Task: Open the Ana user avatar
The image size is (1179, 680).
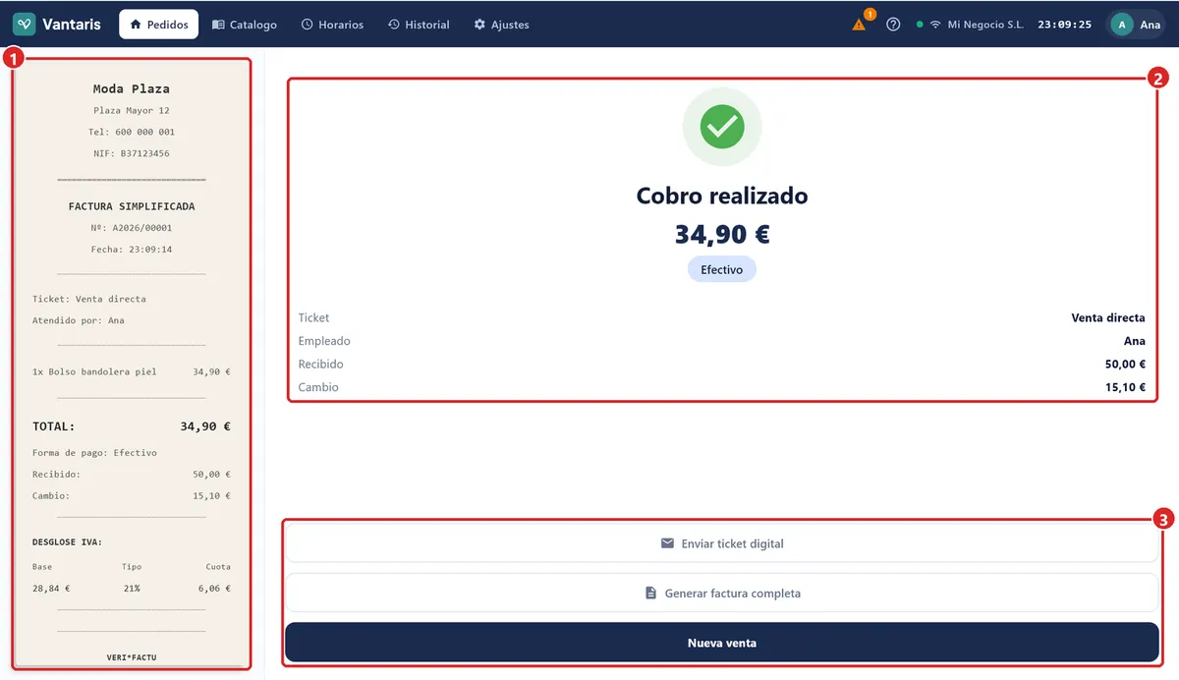Action: (x=1121, y=25)
